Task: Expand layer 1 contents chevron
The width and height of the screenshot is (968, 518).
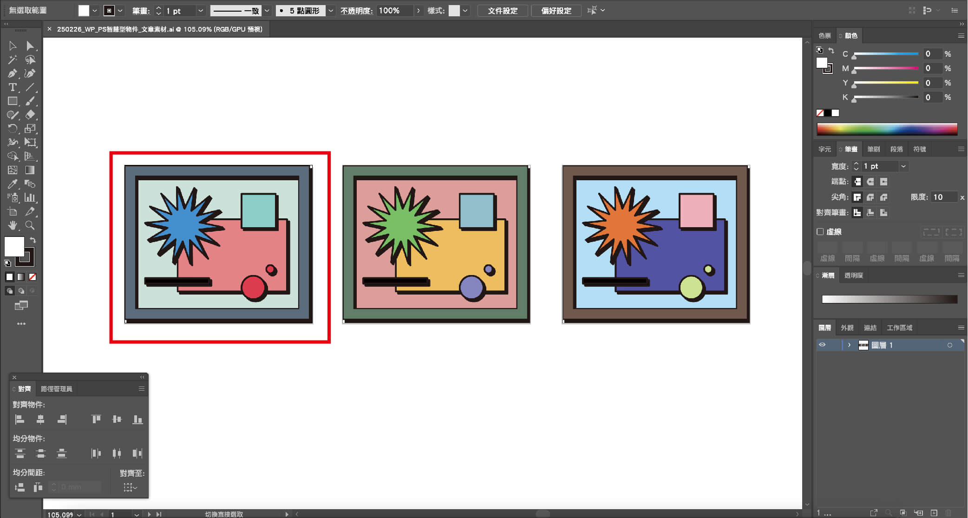Action: click(849, 345)
